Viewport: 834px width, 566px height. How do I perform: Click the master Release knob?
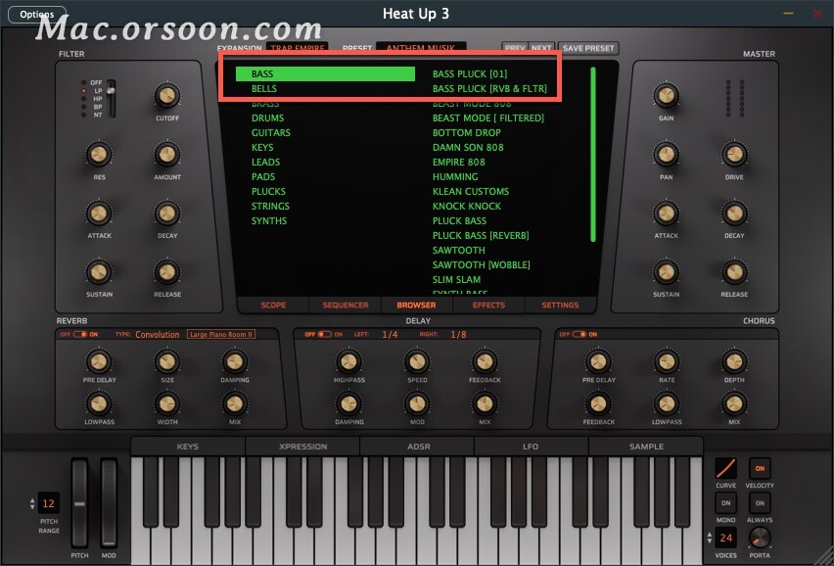(x=734, y=272)
